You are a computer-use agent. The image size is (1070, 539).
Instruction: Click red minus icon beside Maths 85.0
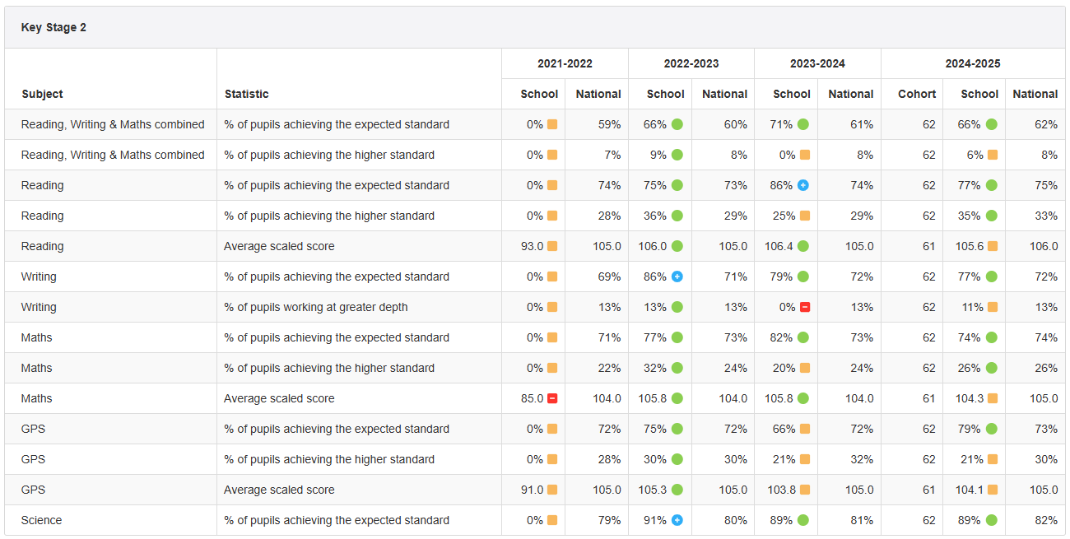point(552,399)
